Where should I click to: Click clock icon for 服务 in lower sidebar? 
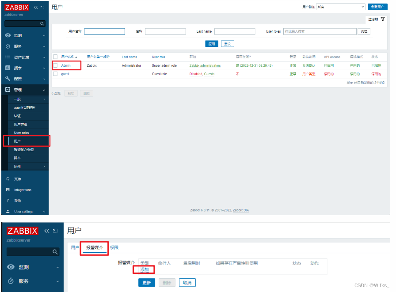pos(11,281)
